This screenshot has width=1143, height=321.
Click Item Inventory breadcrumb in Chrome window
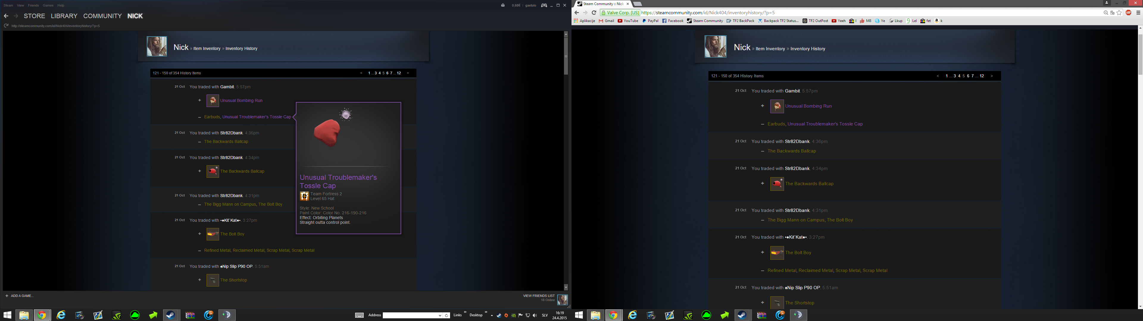coord(770,49)
